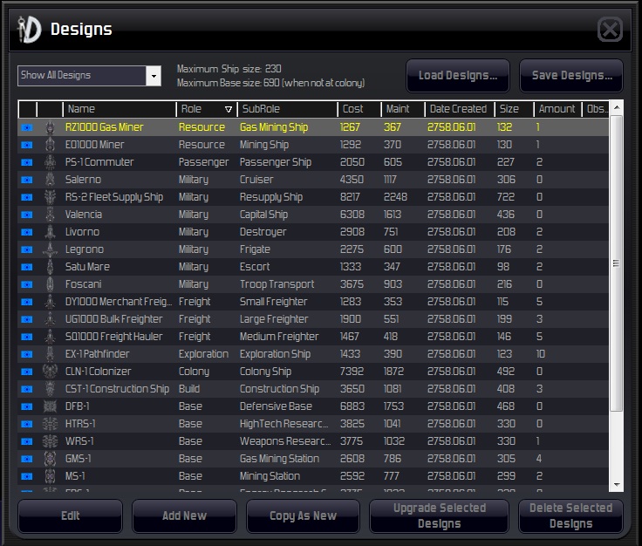642x546 pixels.
Task: Click the CST-1 Construction Ship icon
Action: (50, 389)
